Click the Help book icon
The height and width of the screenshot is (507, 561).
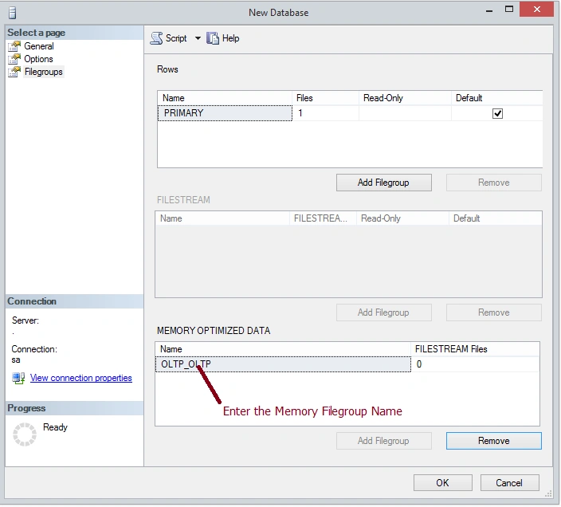point(213,38)
